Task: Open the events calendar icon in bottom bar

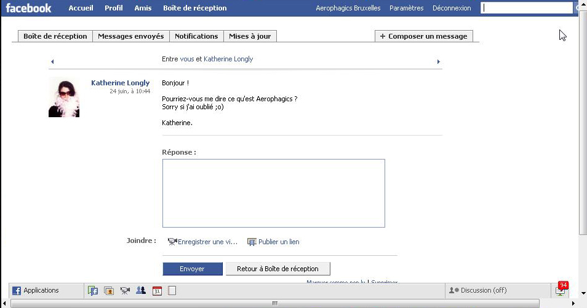Action: tap(157, 291)
